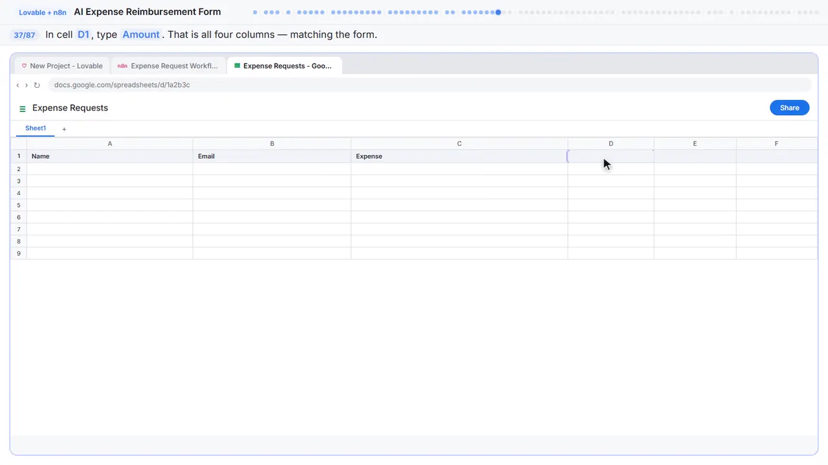The image size is (828, 465).
Task: Select column D header
Action: [x=611, y=143]
